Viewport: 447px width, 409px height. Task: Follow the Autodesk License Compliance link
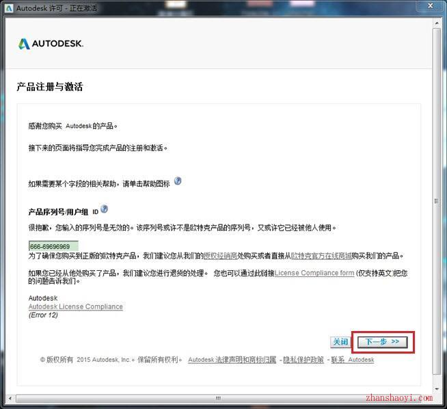[76, 306]
